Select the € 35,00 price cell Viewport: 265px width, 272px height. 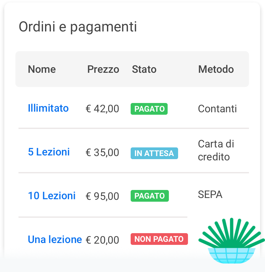(102, 153)
